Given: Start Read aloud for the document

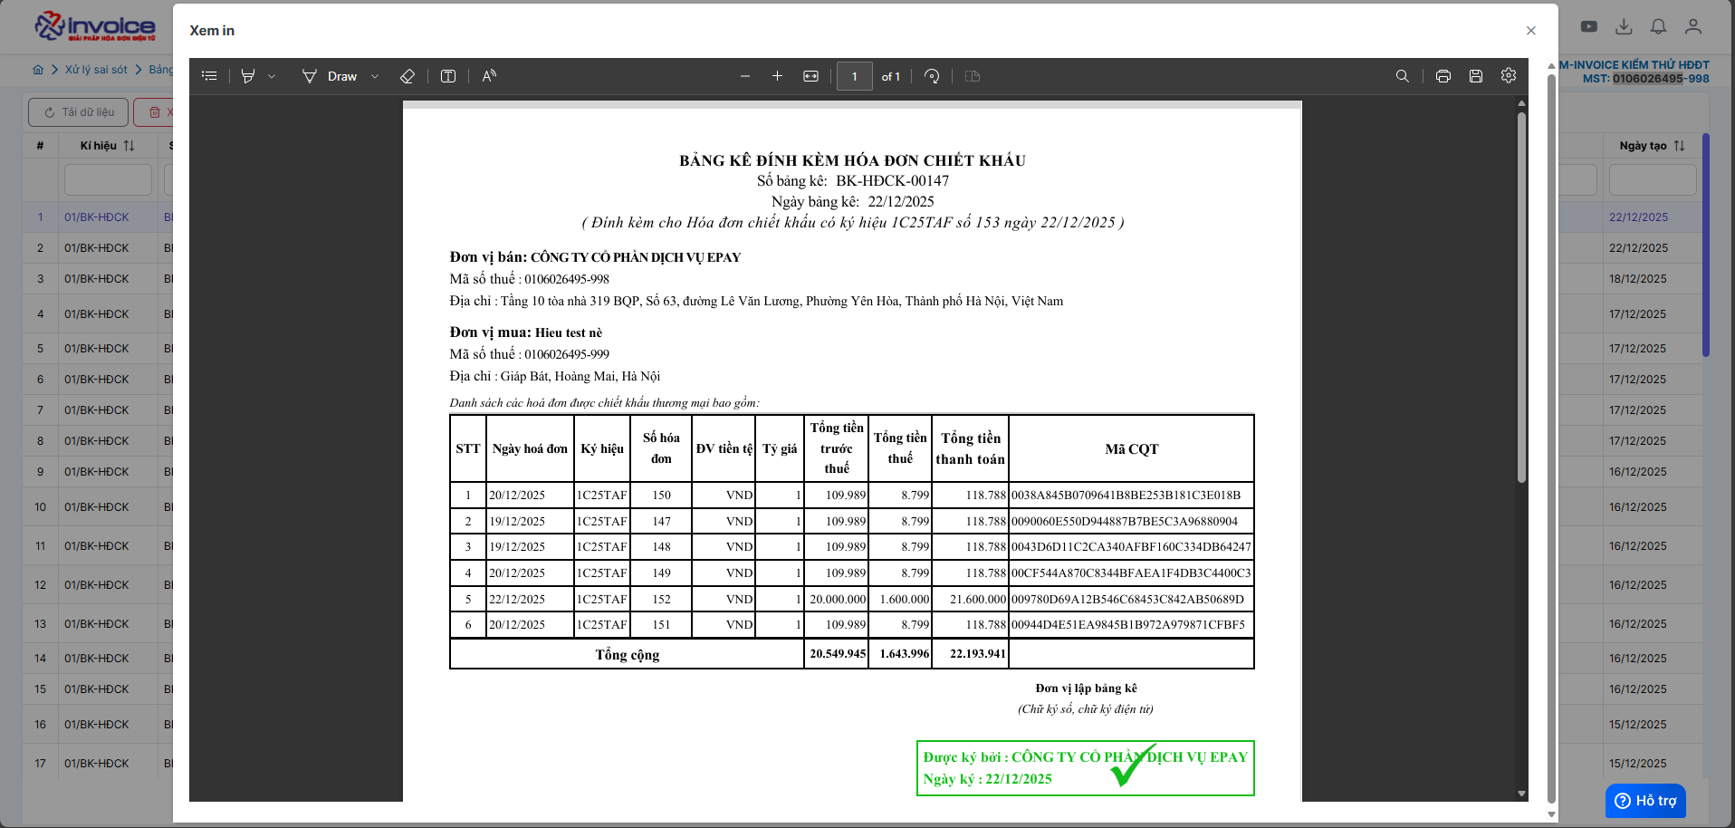Looking at the screenshot, I should click(489, 76).
